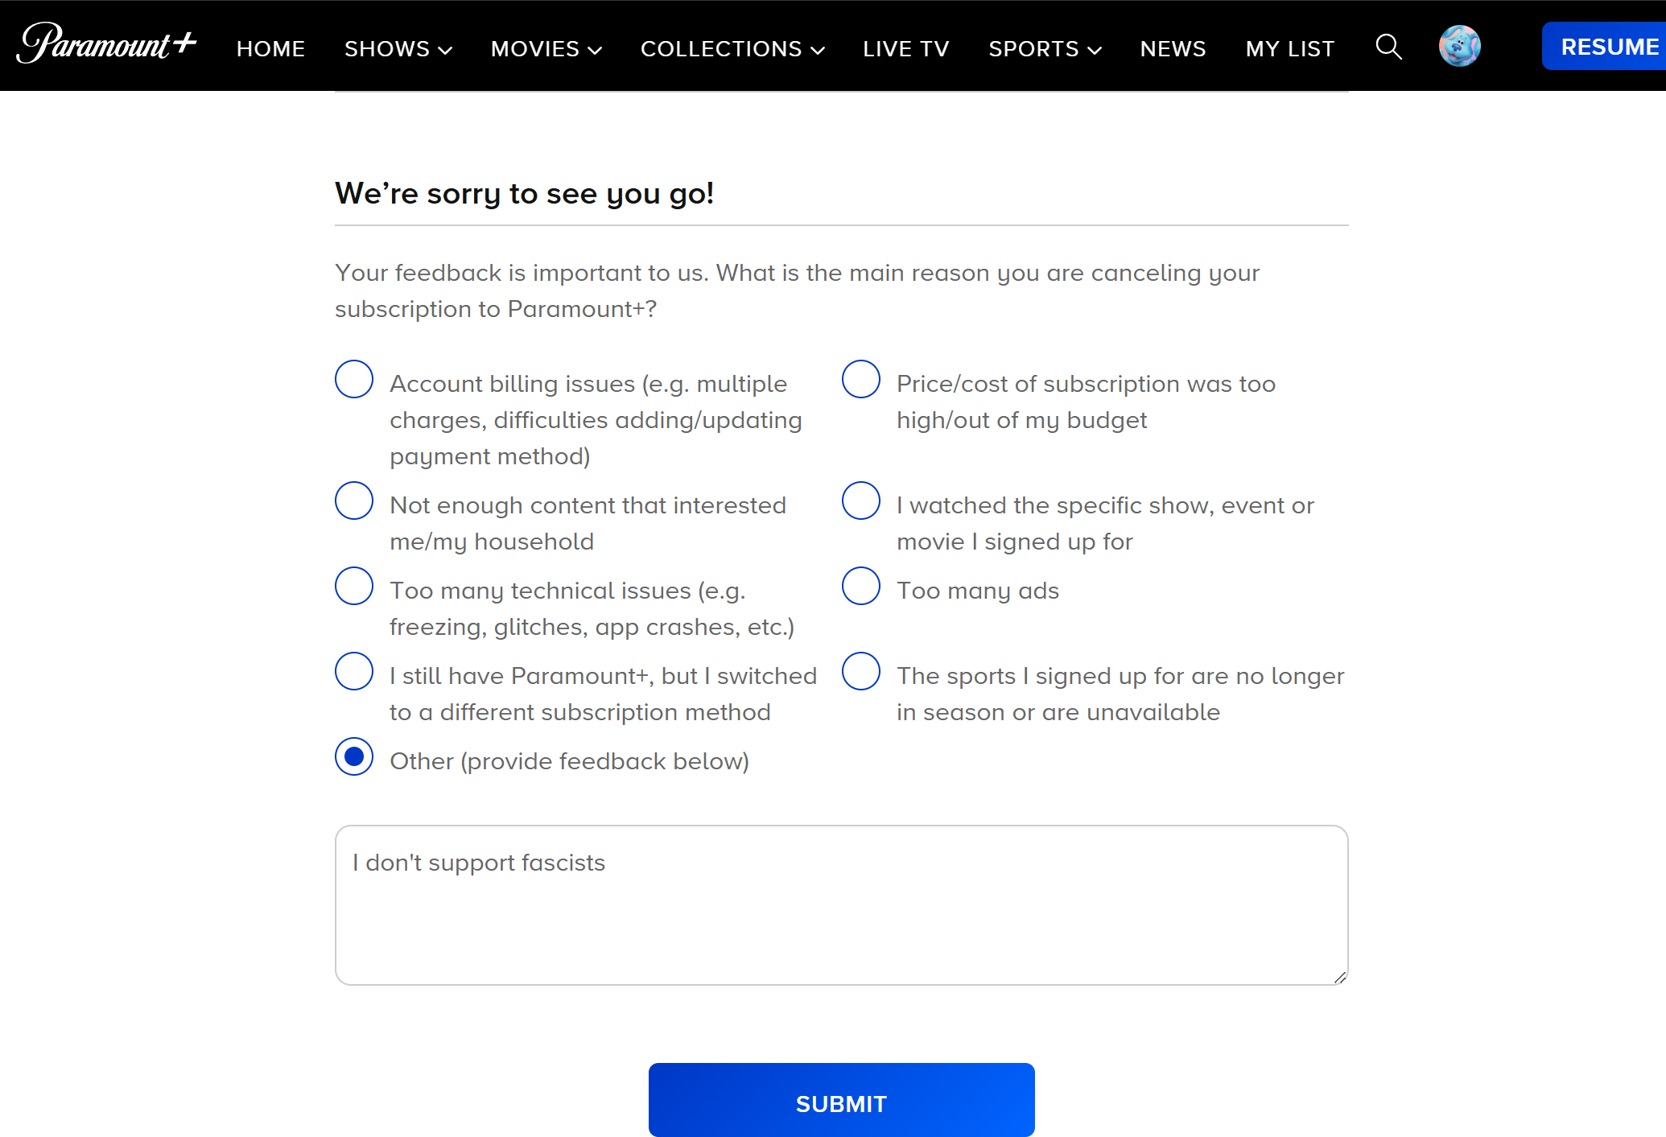
Task: Expand the Shows dropdown menu
Action: coord(398,49)
